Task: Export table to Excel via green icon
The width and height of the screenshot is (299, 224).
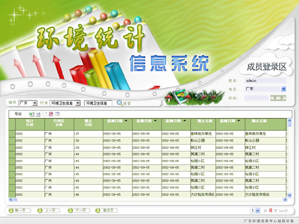Action: point(31,114)
